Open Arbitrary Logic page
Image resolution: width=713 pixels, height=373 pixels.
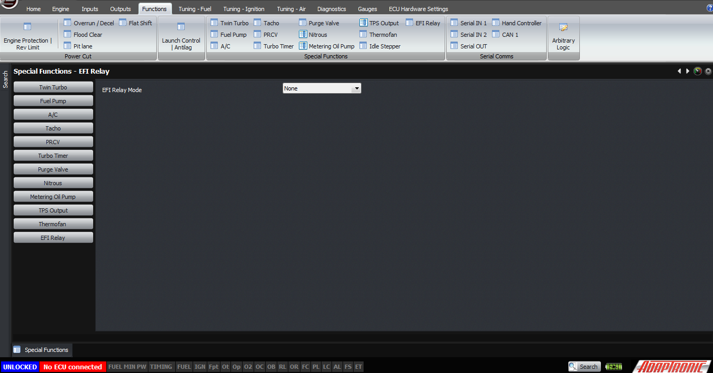(564, 37)
